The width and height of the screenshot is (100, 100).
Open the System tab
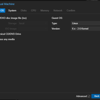click(x=12, y=10)
